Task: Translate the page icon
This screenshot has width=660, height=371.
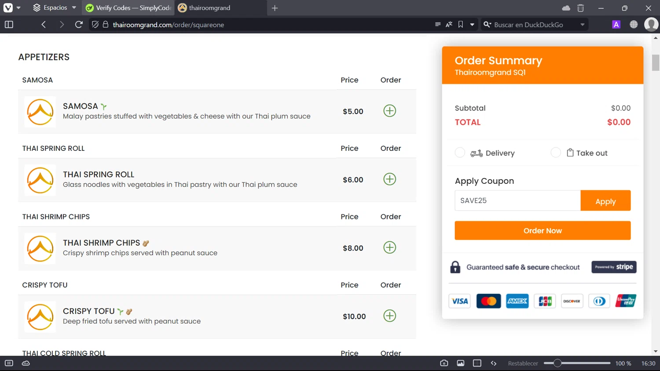Action: [x=449, y=25]
